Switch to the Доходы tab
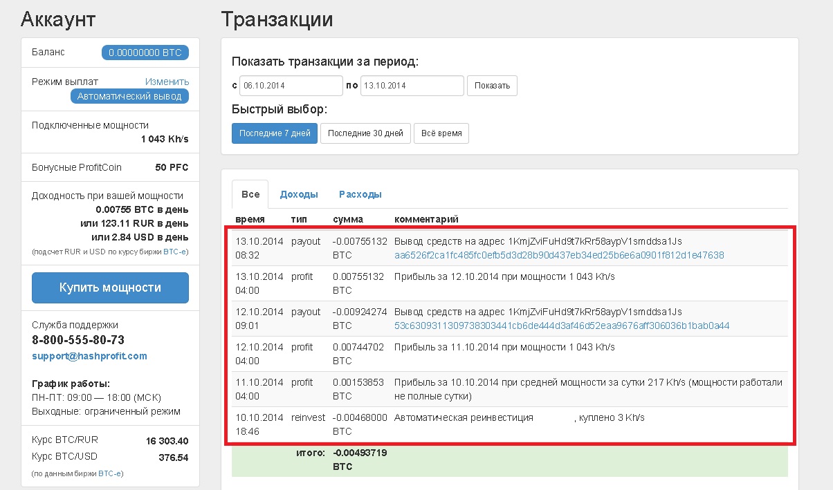Image resolution: width=833 pixels, height=490 pixels. pyautogui.click(x=299, y=194)
